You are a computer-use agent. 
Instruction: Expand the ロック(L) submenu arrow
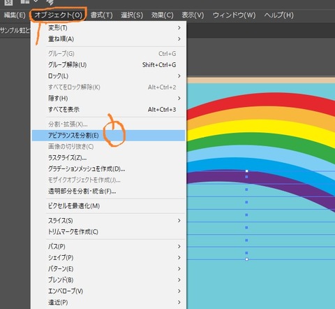(x=179, y=76)
